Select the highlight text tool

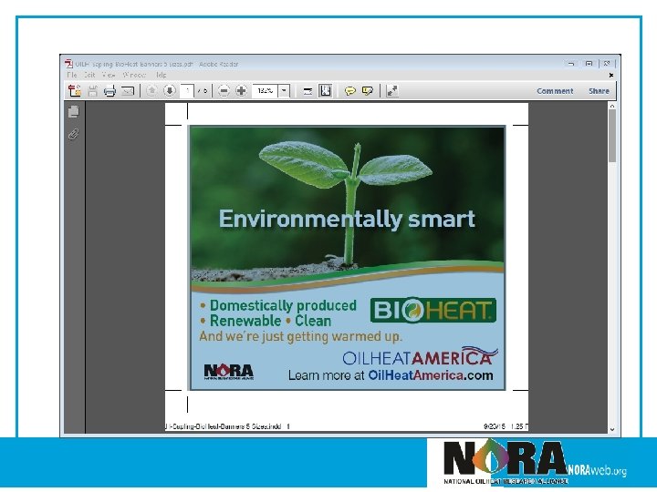(368, 90)
